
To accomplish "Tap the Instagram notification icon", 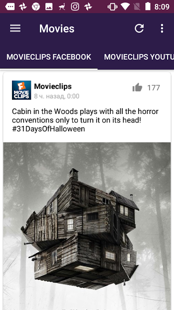I will [x=75, y=7].
